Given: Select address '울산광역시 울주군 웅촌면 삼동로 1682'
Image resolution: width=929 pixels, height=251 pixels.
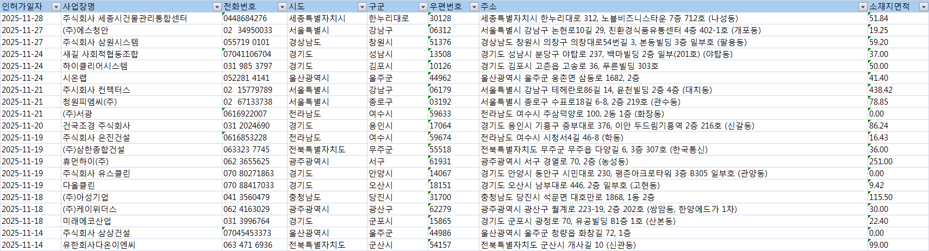Looking at the screenshot, I should tap(674, 78).
